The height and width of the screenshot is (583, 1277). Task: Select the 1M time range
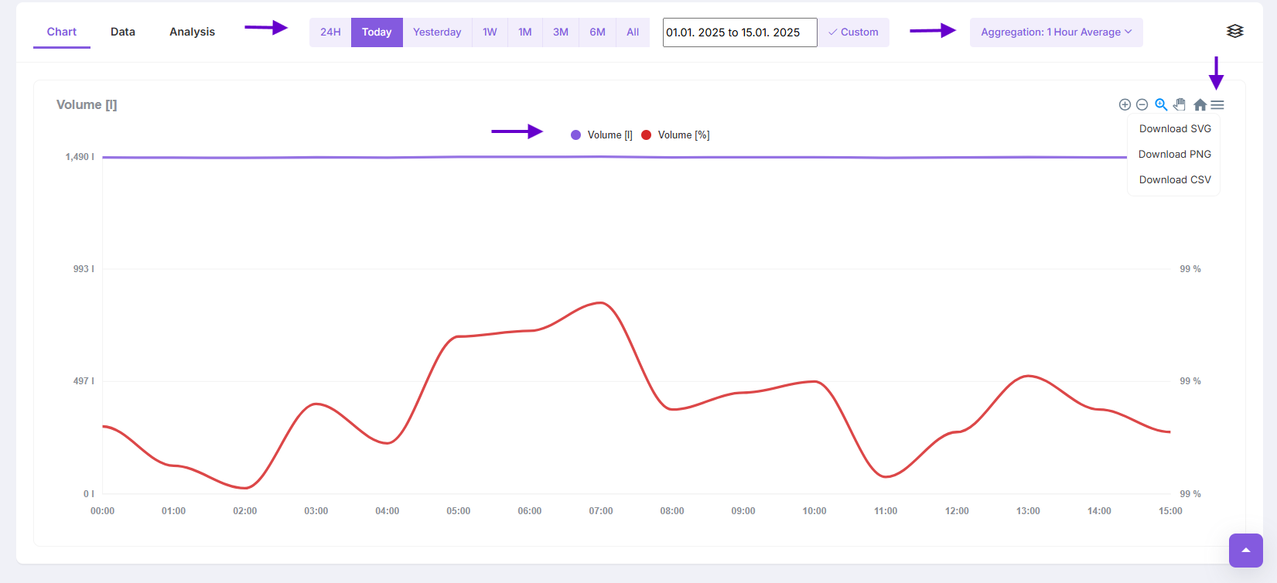coord(525,32)
